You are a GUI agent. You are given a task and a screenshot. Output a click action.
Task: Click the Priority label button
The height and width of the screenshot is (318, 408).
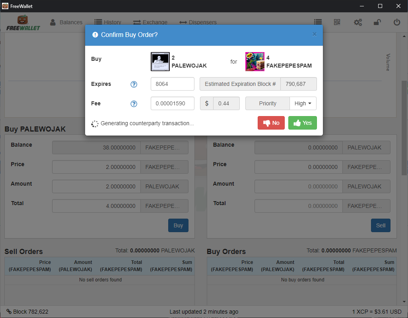[268, 103]
